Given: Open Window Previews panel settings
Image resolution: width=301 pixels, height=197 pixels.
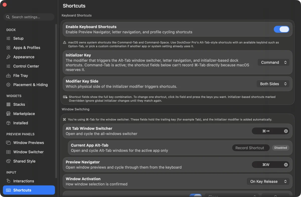Looking at the screenshot, I should coord(29,143).
